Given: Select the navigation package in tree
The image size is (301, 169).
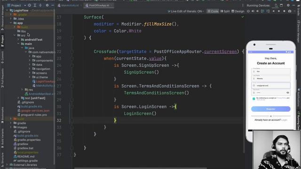Looking at the screenshot, I should [x=43, y=69].
